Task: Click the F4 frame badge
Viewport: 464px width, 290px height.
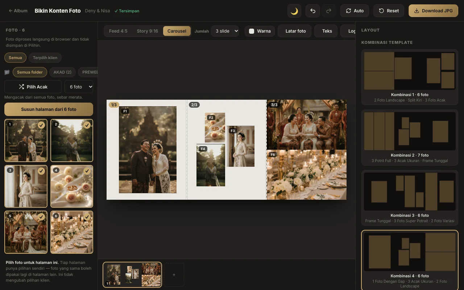Action: [x=203, y=149]
